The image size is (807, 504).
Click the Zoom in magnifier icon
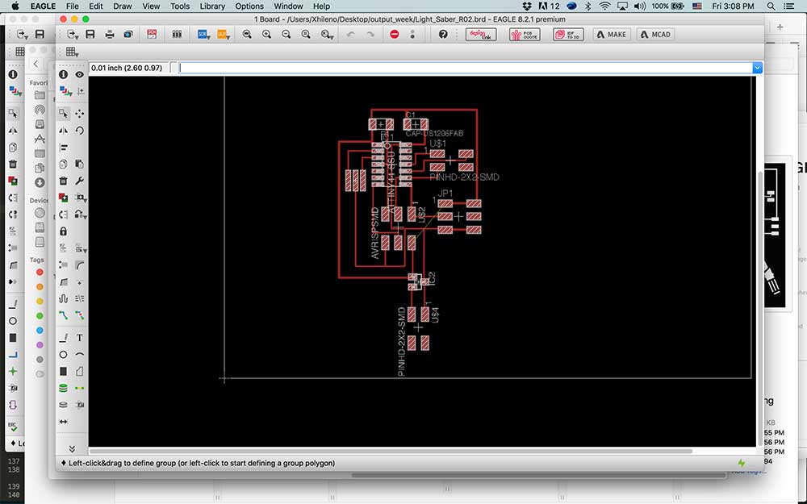tap(266, 35)
